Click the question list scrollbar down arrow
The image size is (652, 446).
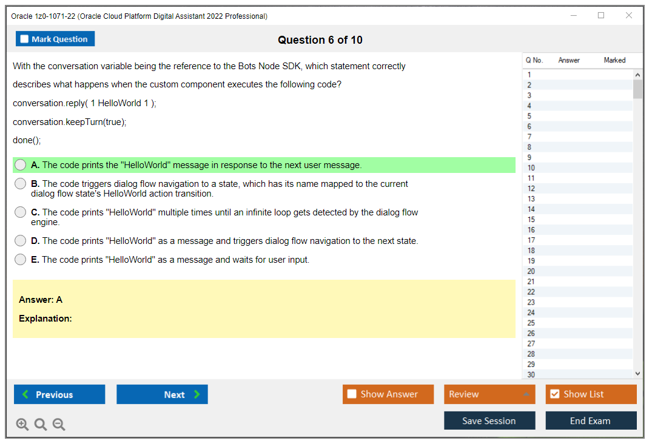(638, 373)
